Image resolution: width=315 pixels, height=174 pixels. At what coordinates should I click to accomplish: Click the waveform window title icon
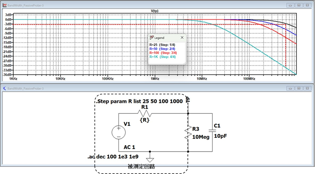click(x=4, y=6)
